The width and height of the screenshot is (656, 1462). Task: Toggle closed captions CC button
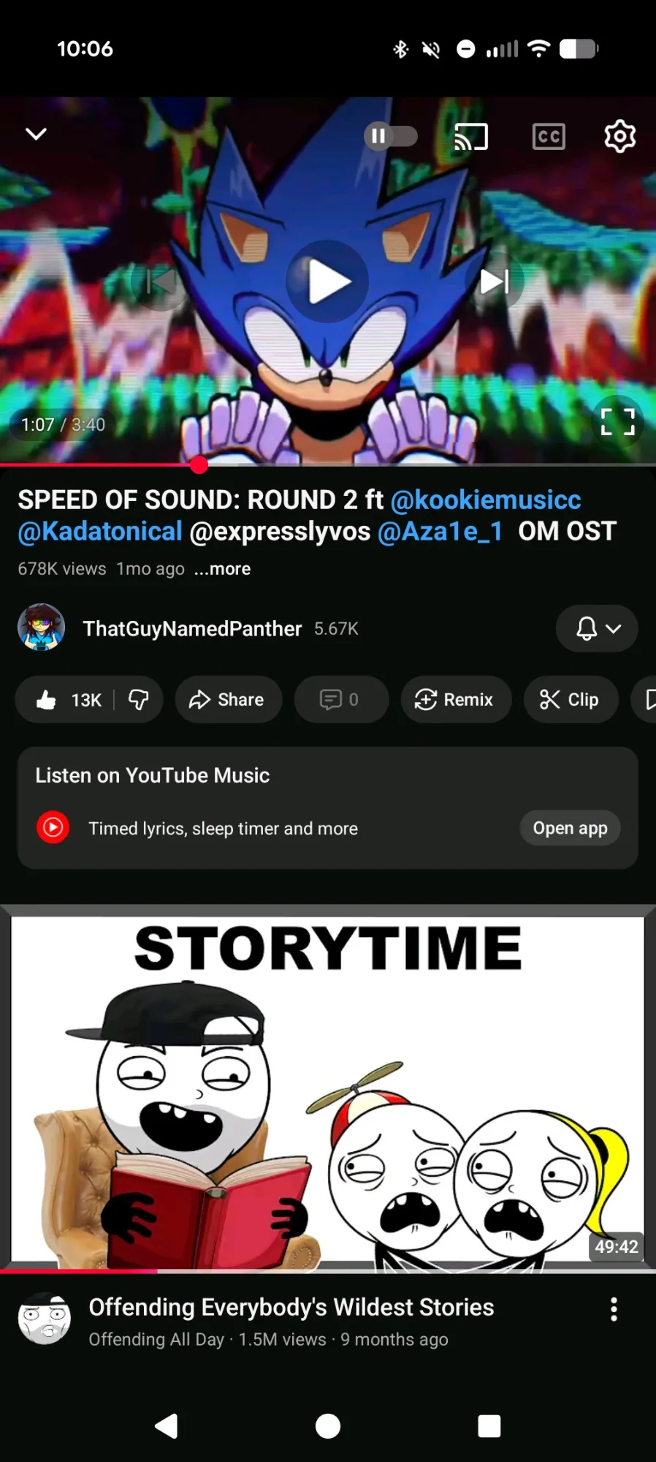click(549, 136)
